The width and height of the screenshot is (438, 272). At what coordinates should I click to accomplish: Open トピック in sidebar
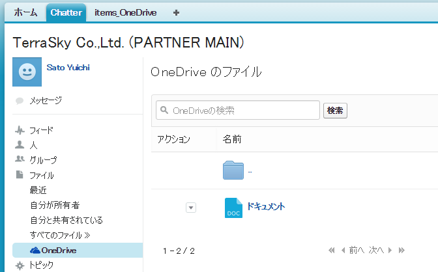click(41, 265)
